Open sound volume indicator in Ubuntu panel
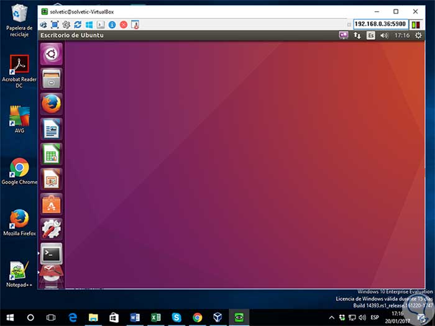 [384, 35]
